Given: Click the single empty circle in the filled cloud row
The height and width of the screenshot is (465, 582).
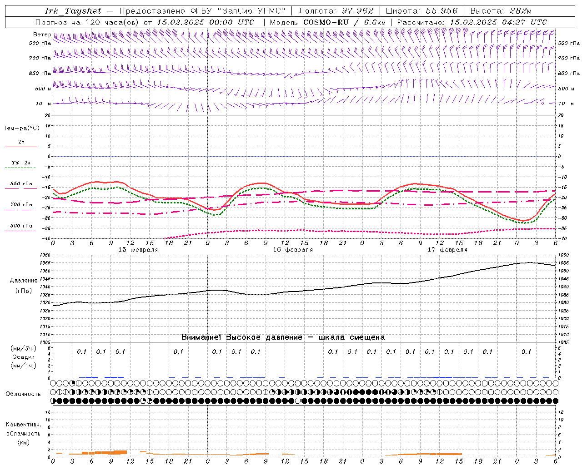Looking at the screenshot, I should (x=298, y=401).
